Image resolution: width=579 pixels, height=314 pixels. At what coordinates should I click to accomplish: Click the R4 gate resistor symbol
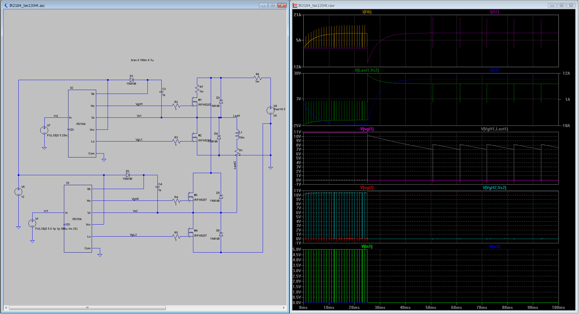pyautogui.click(x=176, y=201)
